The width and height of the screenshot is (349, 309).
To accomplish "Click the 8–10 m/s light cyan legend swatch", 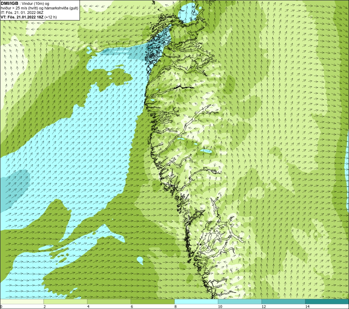I will (x=196, y=301).
